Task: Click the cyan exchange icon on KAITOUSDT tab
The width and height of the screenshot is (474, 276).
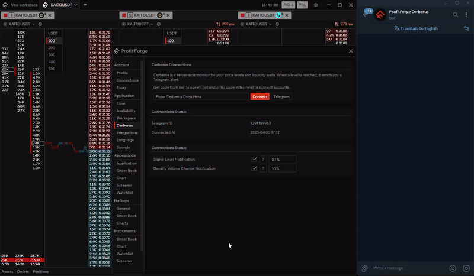Action: (x=278, y=15)
